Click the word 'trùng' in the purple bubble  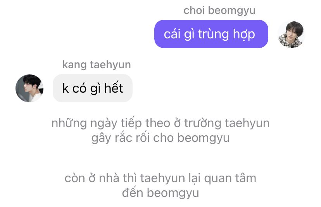click(213, 34)
